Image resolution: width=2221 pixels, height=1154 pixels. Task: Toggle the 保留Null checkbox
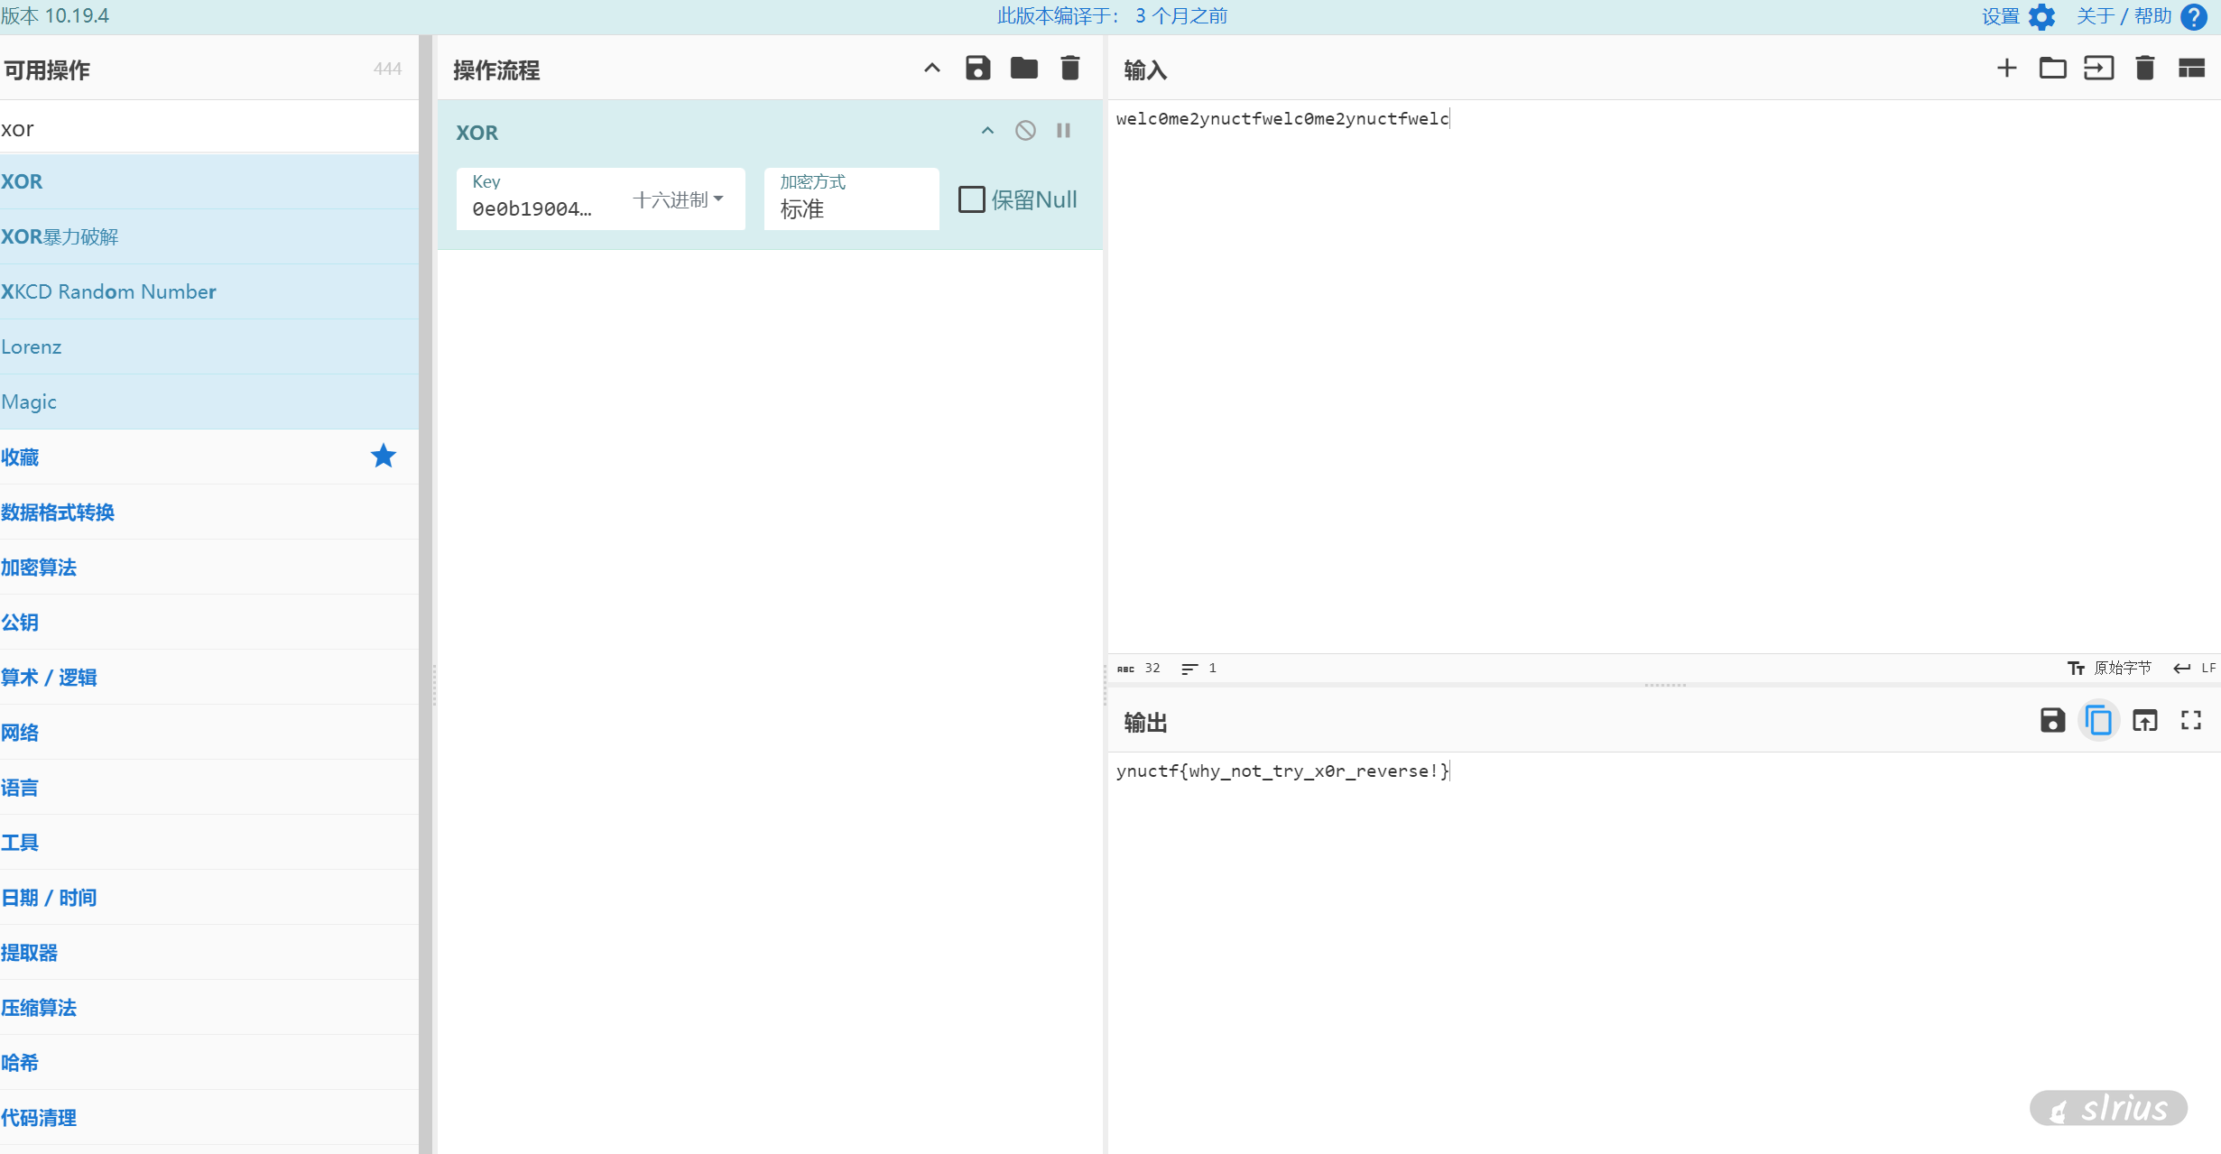971,199
